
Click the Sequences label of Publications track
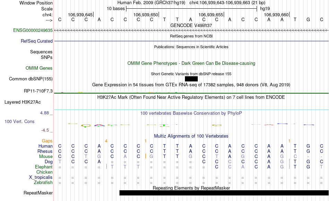(41, 52)
